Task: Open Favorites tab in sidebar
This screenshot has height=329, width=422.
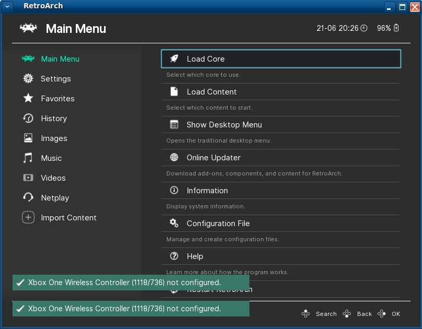Action: pyautogui.click(x=58, y=99)
